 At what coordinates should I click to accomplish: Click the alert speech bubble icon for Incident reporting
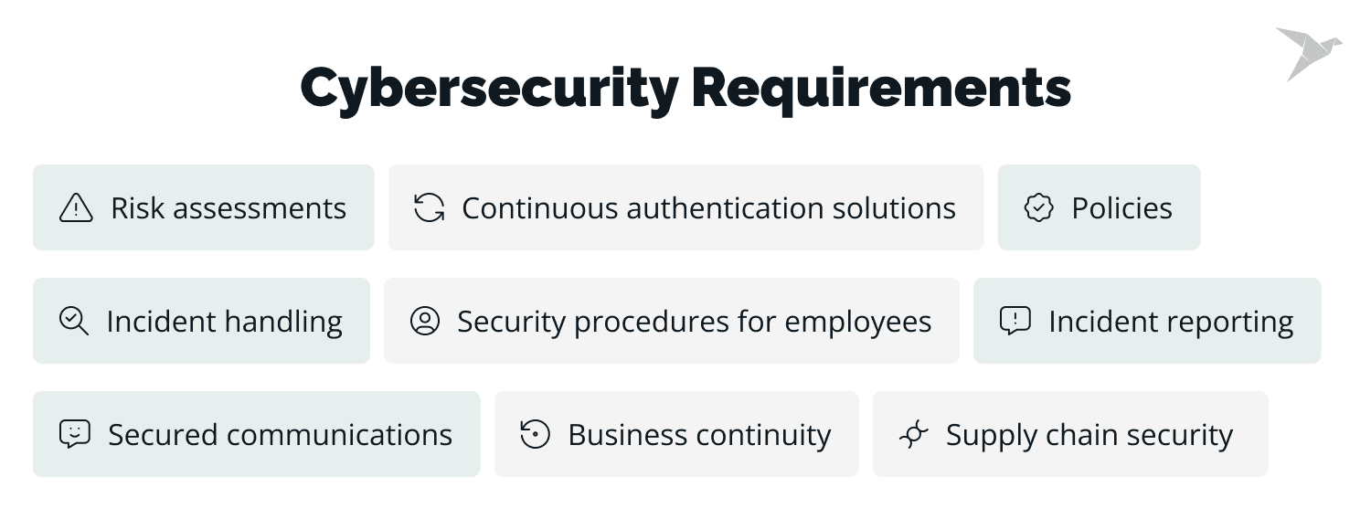pyautogui.click(x=1015, y=321)
